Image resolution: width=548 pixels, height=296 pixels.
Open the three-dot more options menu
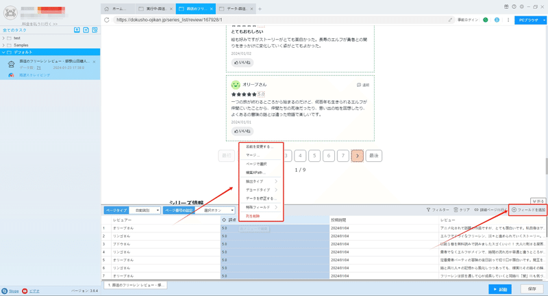(x=508, y=20)
